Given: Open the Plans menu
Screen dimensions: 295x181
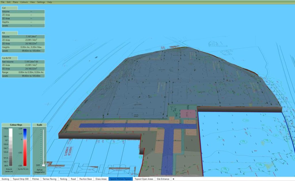Looking at the screenshot, I should [x=16, y=2].
